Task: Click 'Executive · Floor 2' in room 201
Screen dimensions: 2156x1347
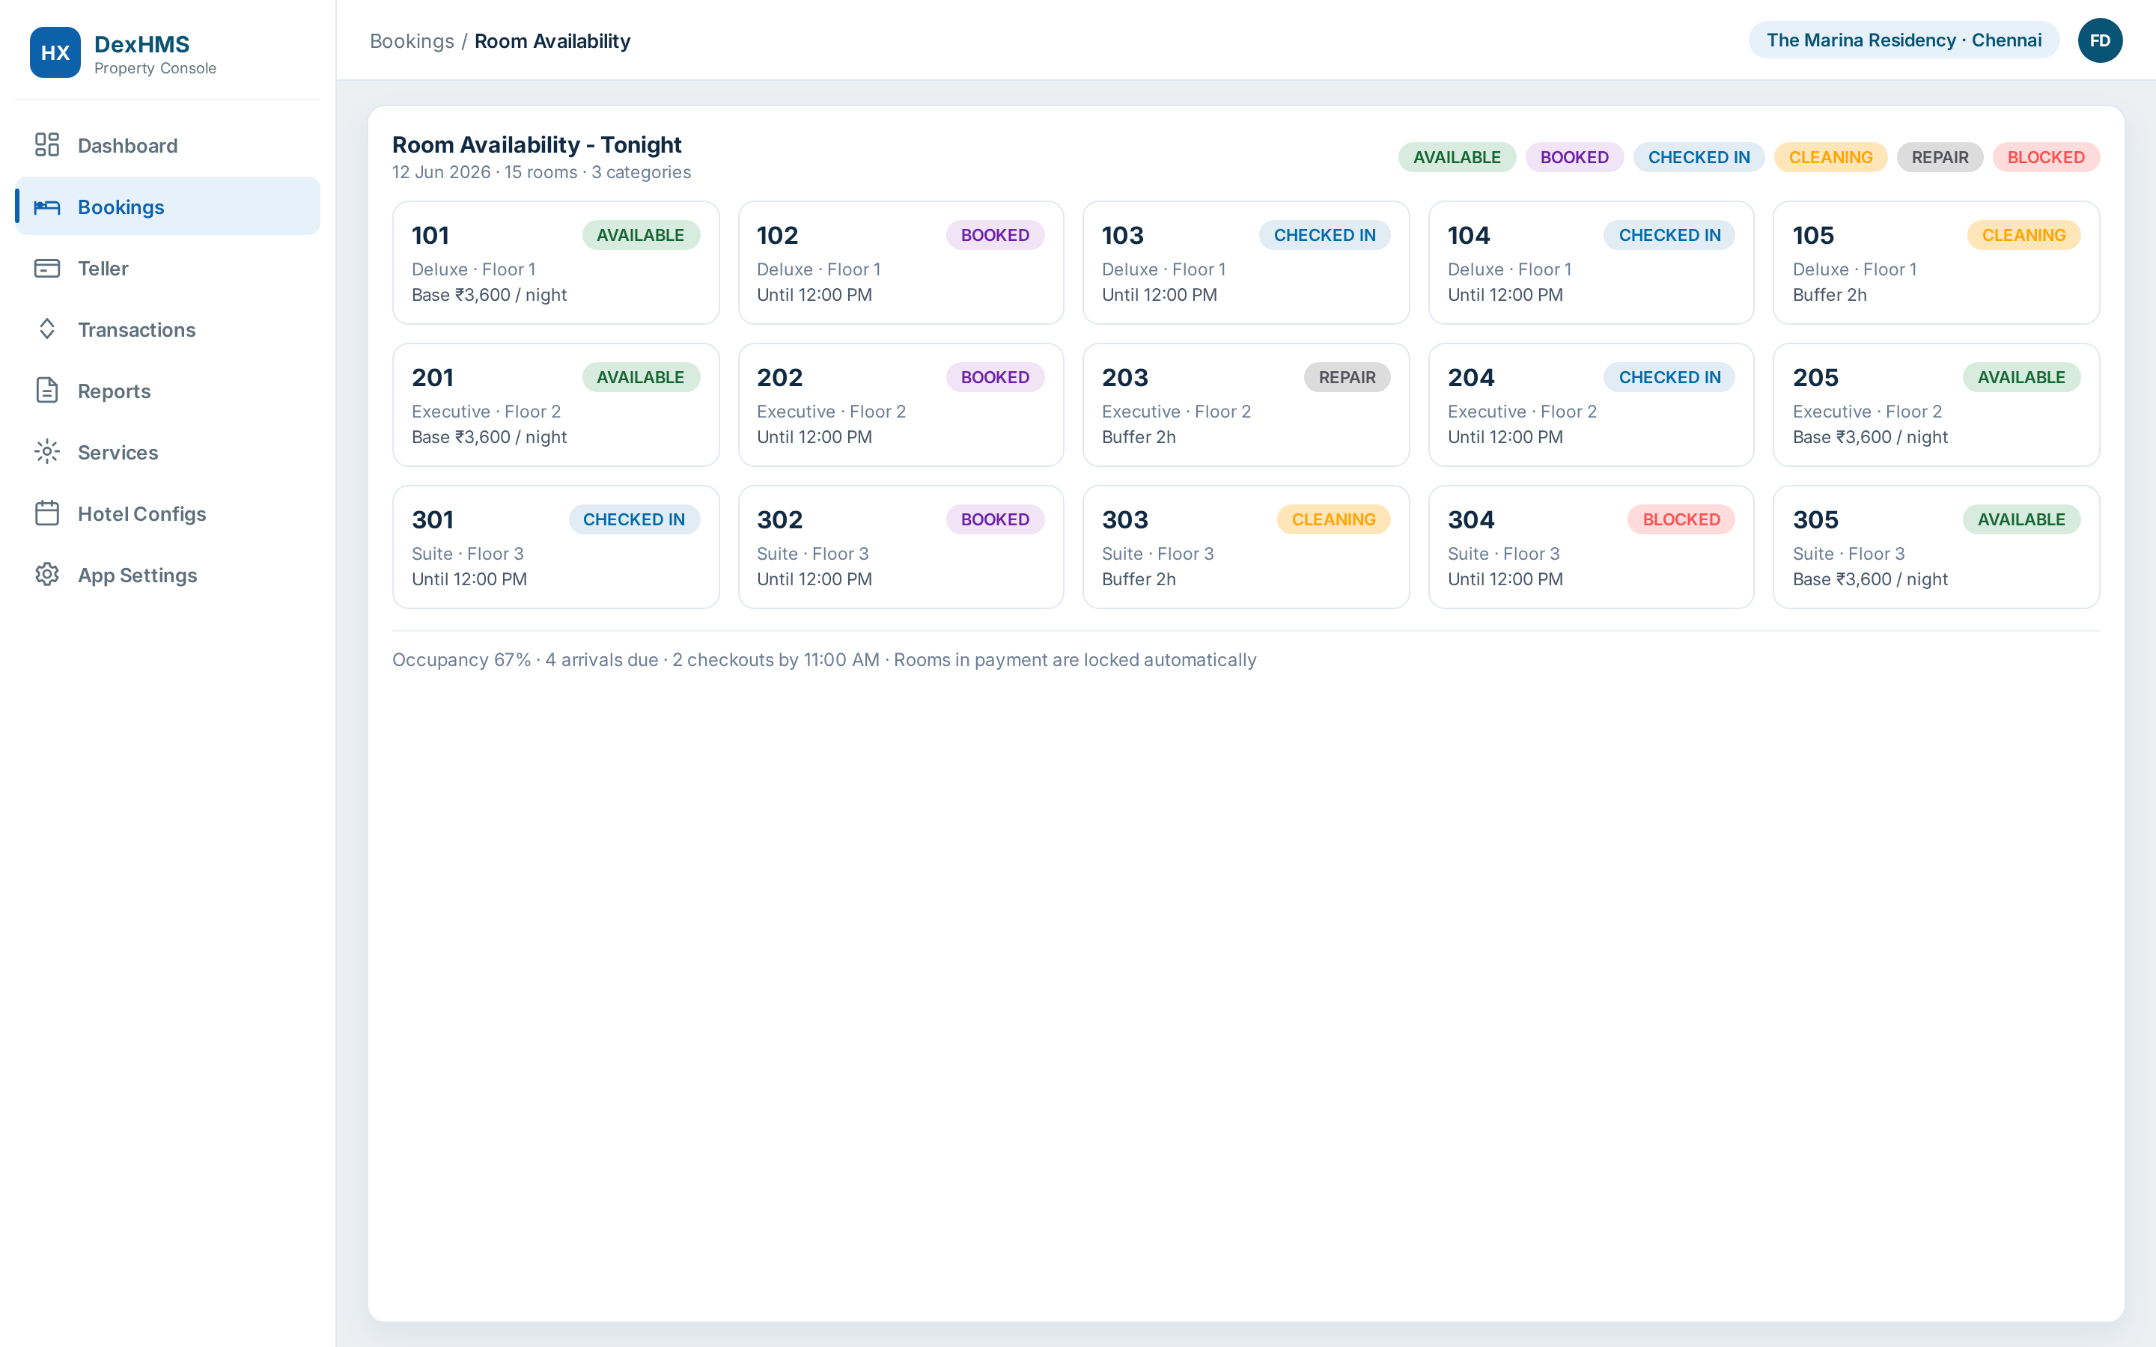Action: 487,412
